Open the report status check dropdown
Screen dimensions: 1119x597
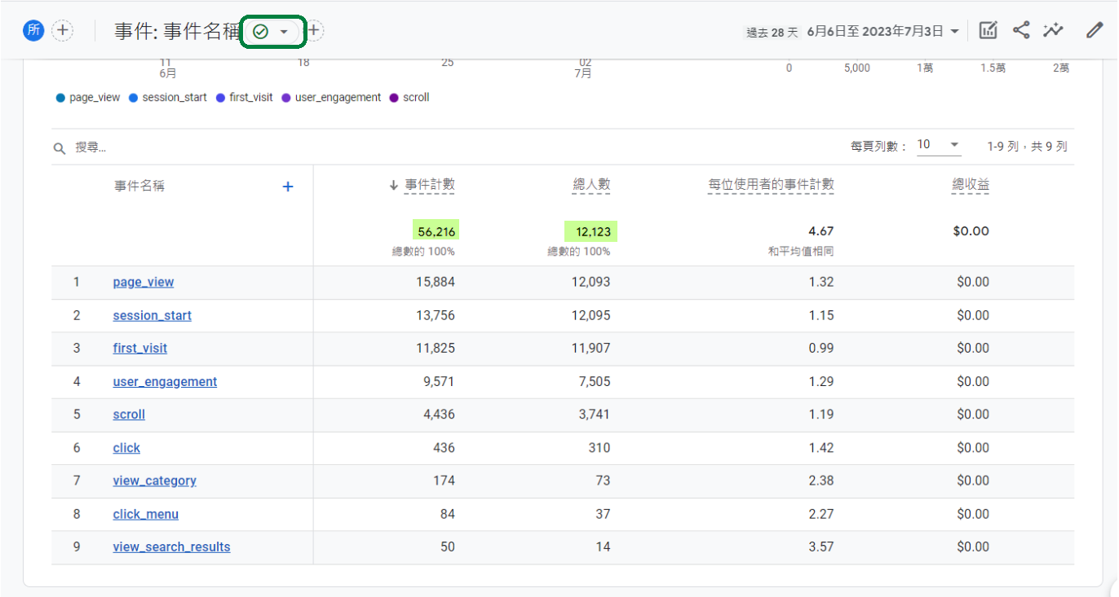272,32
